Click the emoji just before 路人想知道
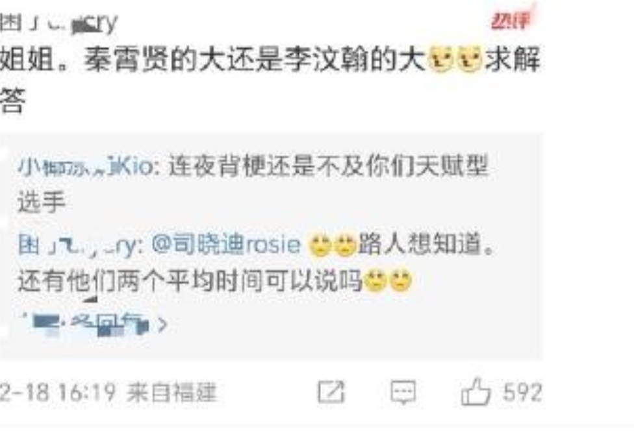This screenshot has width=634, height=431. [x=344, y=245]
